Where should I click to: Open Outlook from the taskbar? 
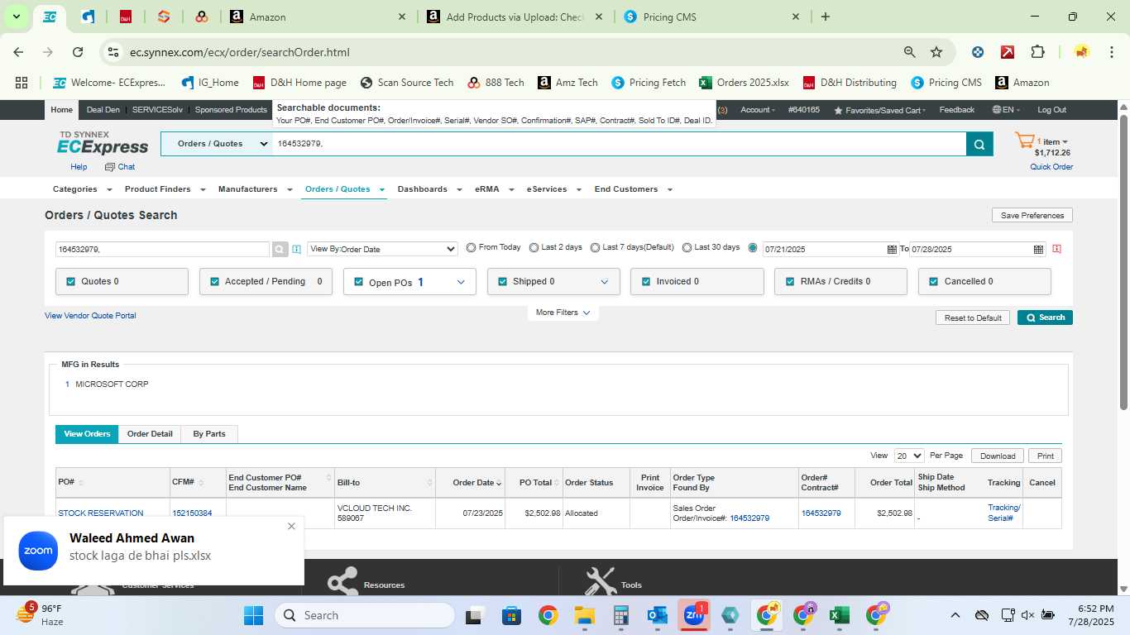(x=658, y=615)
